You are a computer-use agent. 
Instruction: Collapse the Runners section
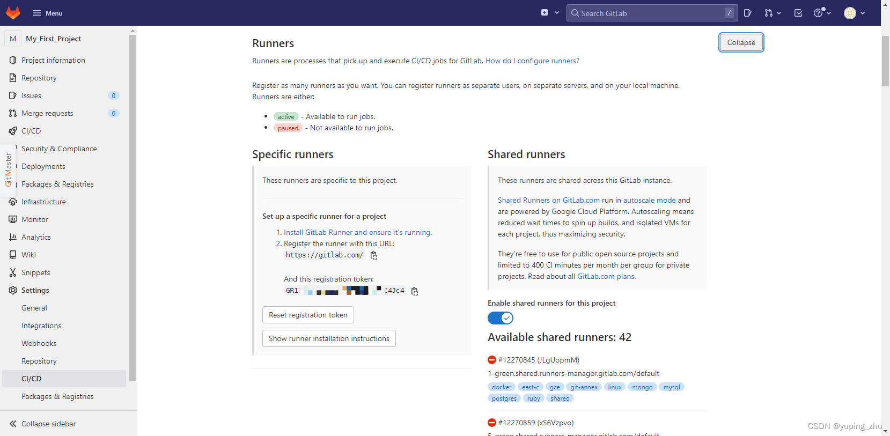pos(741,42)
